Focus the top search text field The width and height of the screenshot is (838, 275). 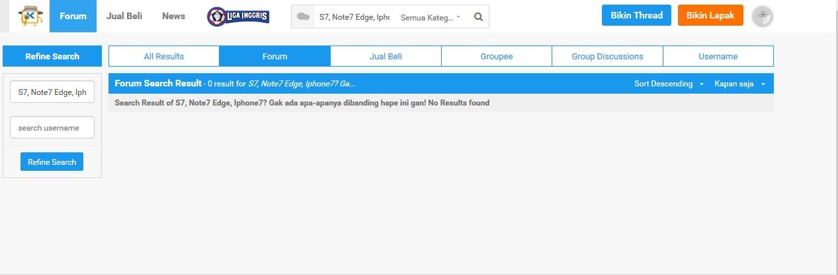354,17
